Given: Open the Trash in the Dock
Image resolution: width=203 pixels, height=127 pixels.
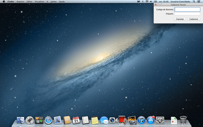Looking at the screenshot, I should pos(183,120).
